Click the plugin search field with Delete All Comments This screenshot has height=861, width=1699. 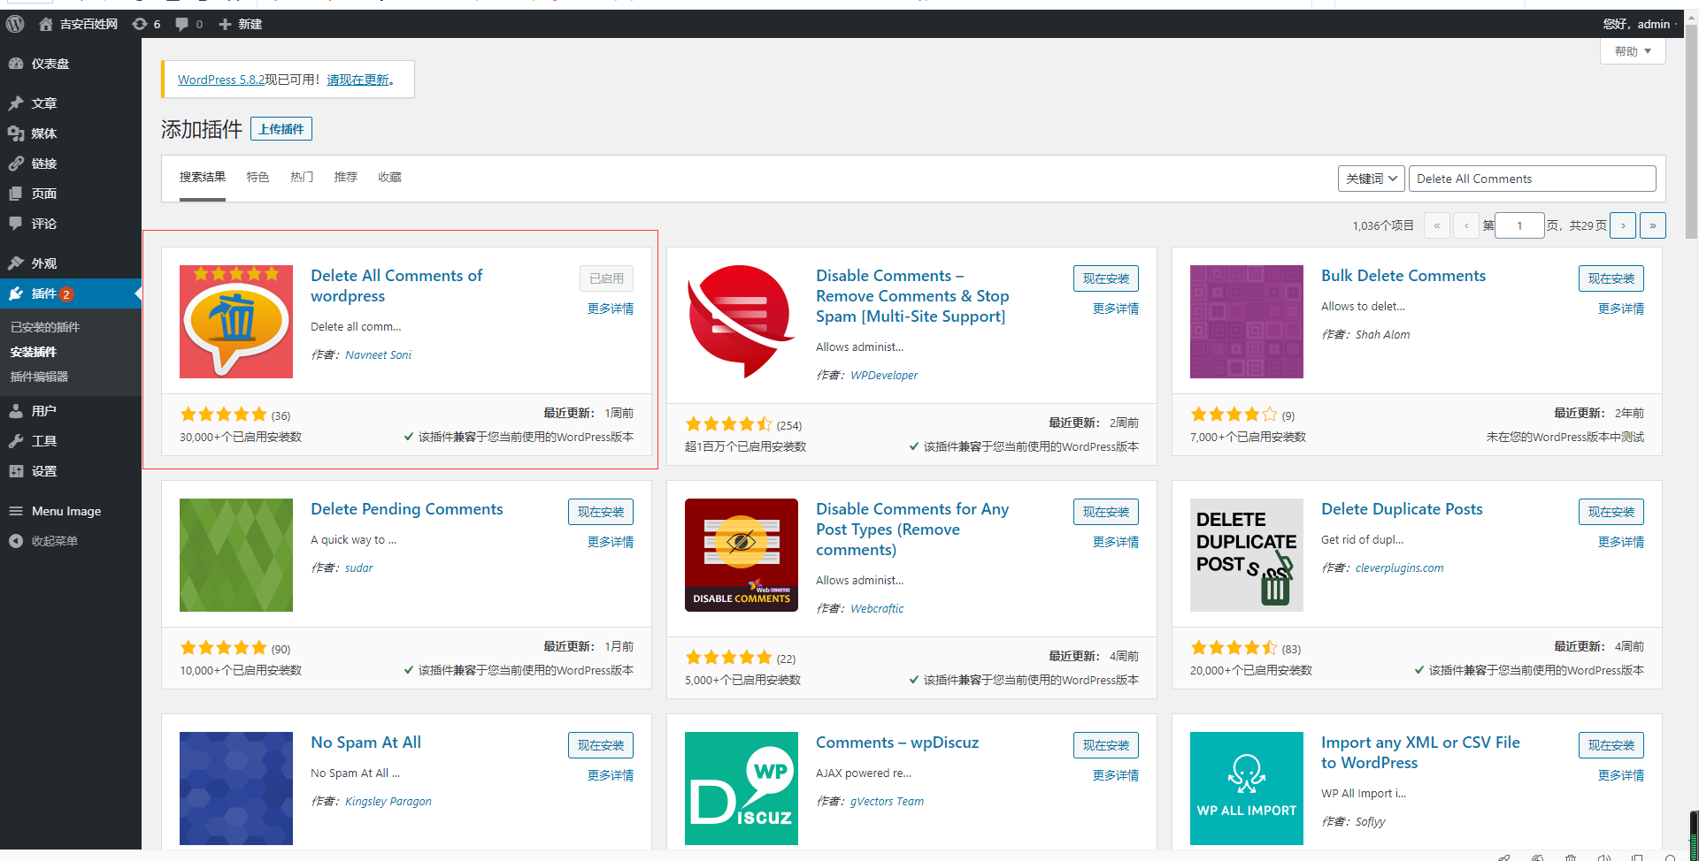point(1532,179)
